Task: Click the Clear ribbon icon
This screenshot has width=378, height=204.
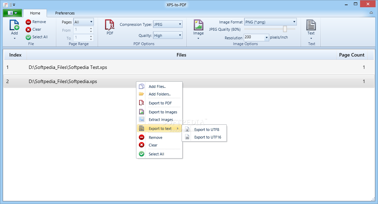Action: (28, 30)
